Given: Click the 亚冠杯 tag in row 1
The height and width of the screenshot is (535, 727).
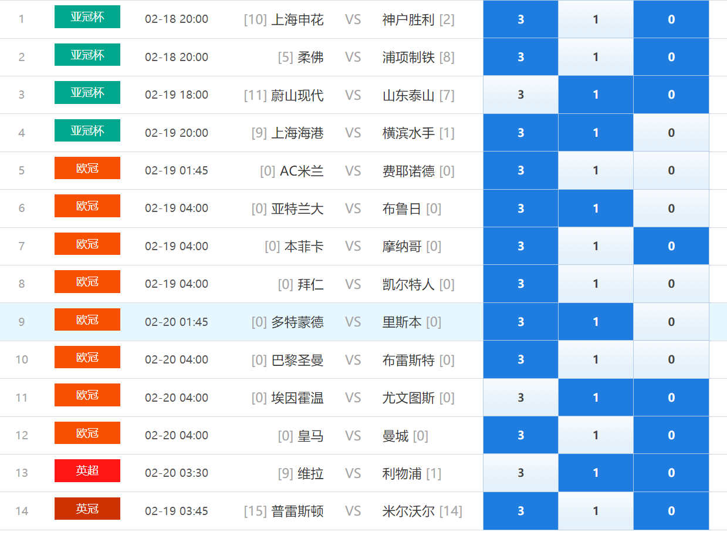Looking at the screenshot, I should click(87, 17).
